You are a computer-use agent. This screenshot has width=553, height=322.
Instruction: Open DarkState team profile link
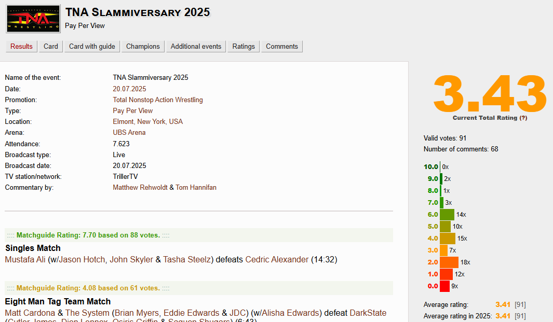(368, 313)
